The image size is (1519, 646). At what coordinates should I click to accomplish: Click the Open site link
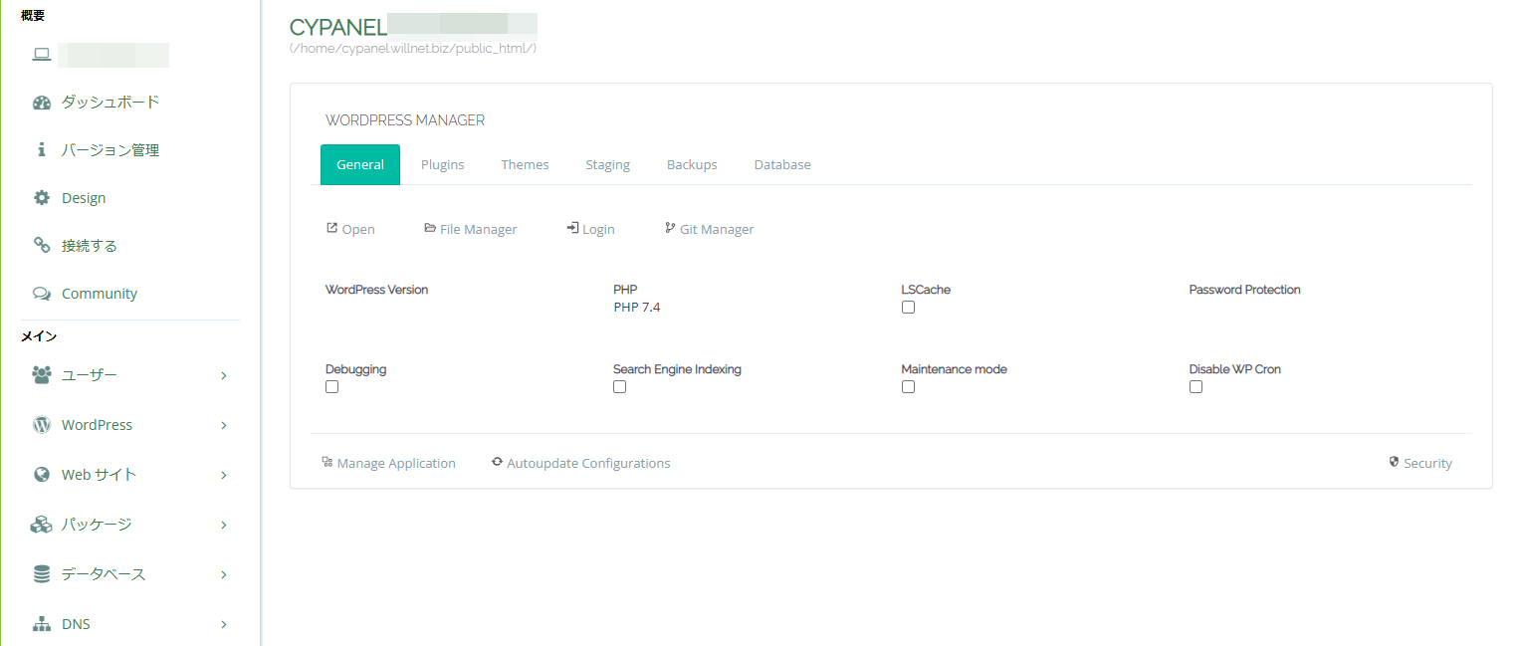point(350,229)
